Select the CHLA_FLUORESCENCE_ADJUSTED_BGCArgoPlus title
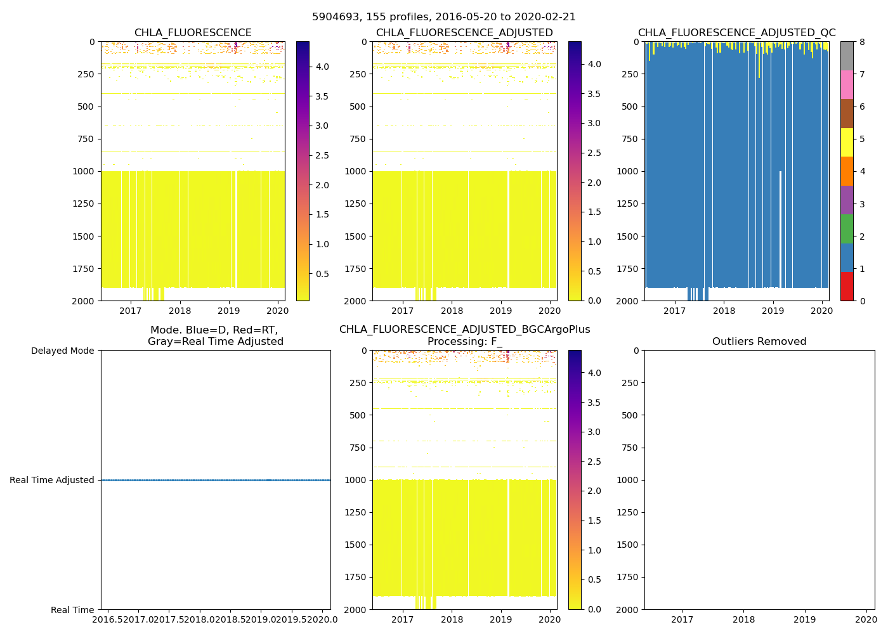The image size is (888, 634). 464,330
